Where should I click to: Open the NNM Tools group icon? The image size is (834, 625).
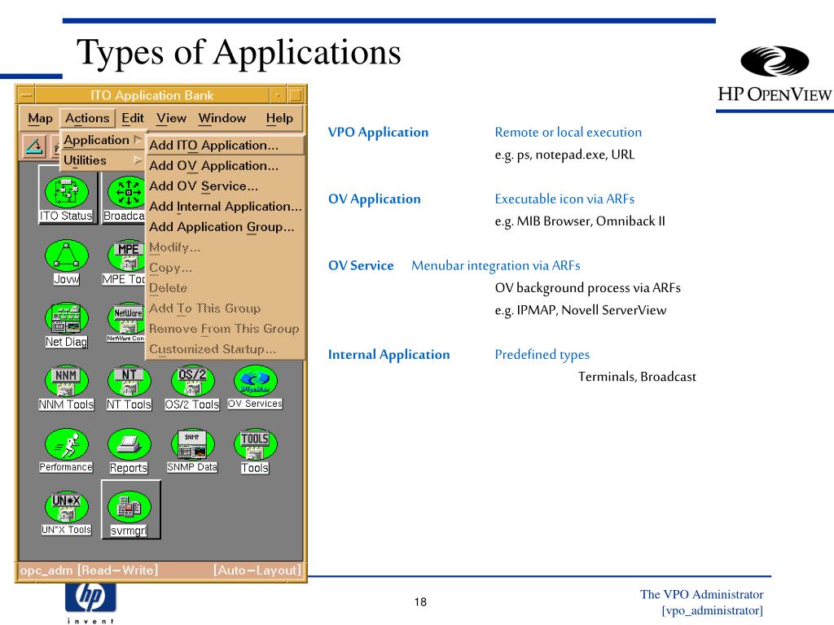point(67,381)
